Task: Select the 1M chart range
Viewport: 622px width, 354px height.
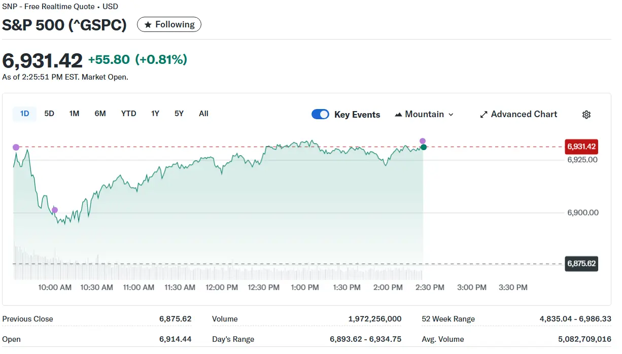Action: coord(74,114)
